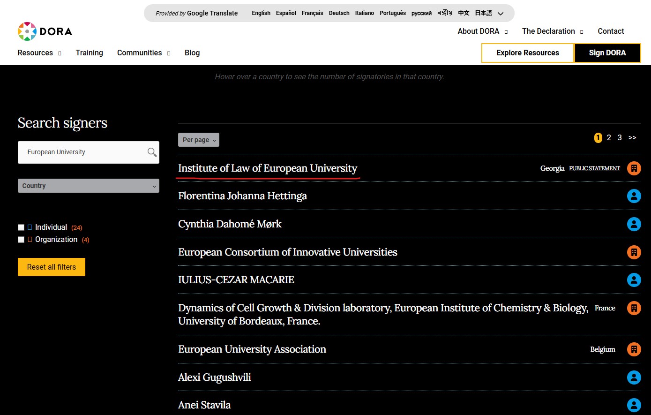The width and height of the screenshot is (651, 415).
Task: Click the search magnifier icon
Action: [x=152, y=152]
